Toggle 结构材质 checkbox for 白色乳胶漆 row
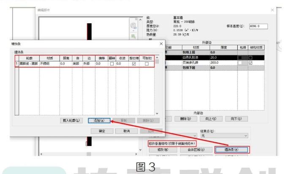The width and height of the screenshot is (288, 174). point(250,57)
